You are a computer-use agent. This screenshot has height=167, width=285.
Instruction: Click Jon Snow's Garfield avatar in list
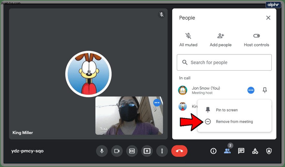pyautogui.click(x=183, y=90)
